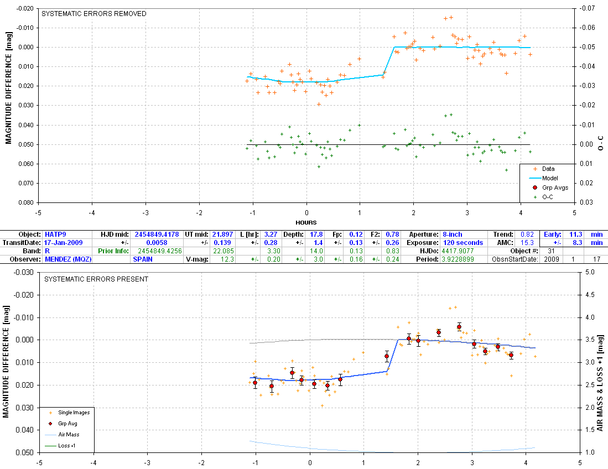Click the Loss +1 legend entry
The width and height of the screenshot is (608, 469).
click(60, 446)
